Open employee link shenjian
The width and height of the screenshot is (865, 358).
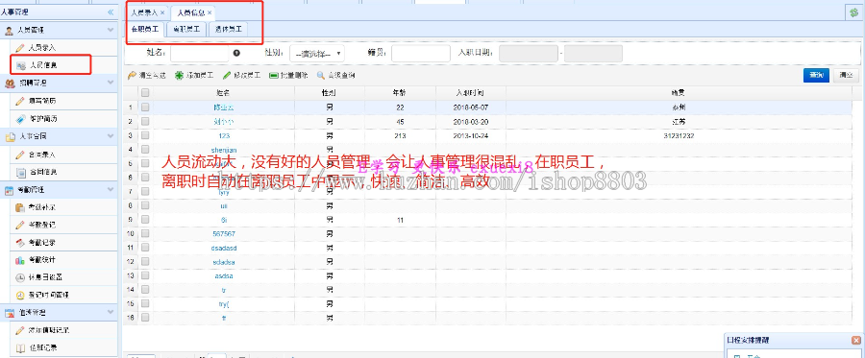[x=224, y=150]
